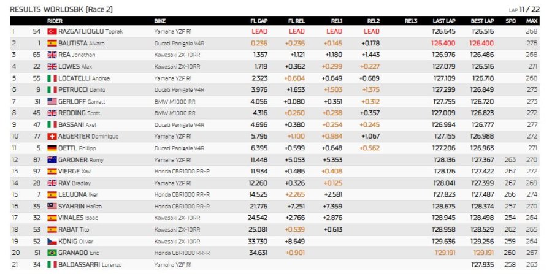Click the FL GAP column header
This screenshot has width=552, height=274.
click(259, 21)
